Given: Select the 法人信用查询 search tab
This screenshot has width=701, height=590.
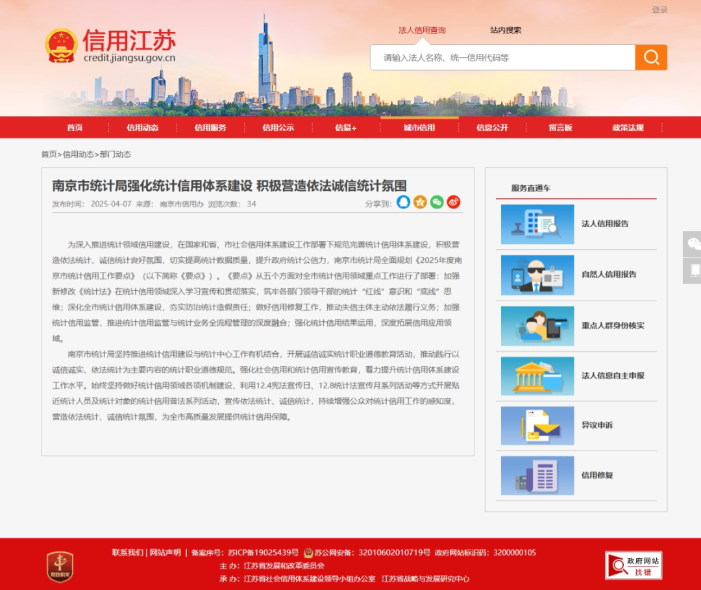Looking at the screenshot, I should click(x=422, y=30).
